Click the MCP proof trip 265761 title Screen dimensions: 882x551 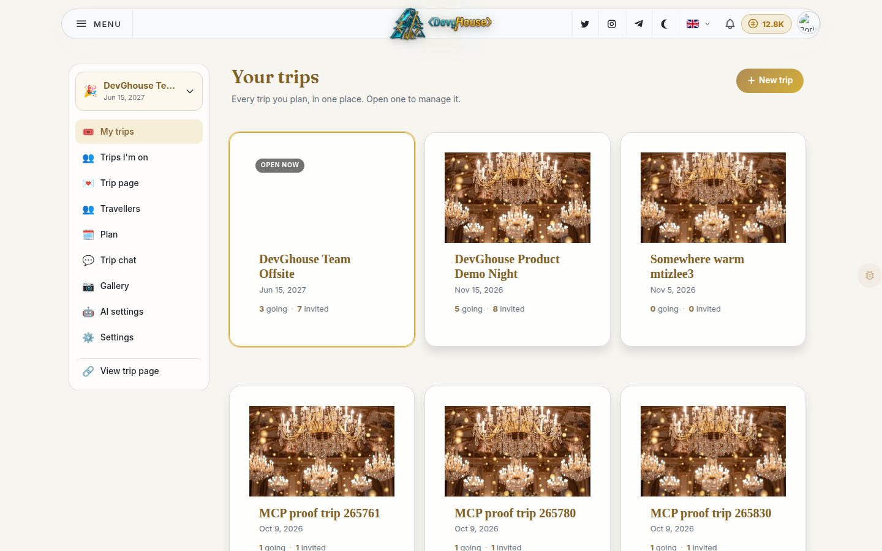(320, 513)
